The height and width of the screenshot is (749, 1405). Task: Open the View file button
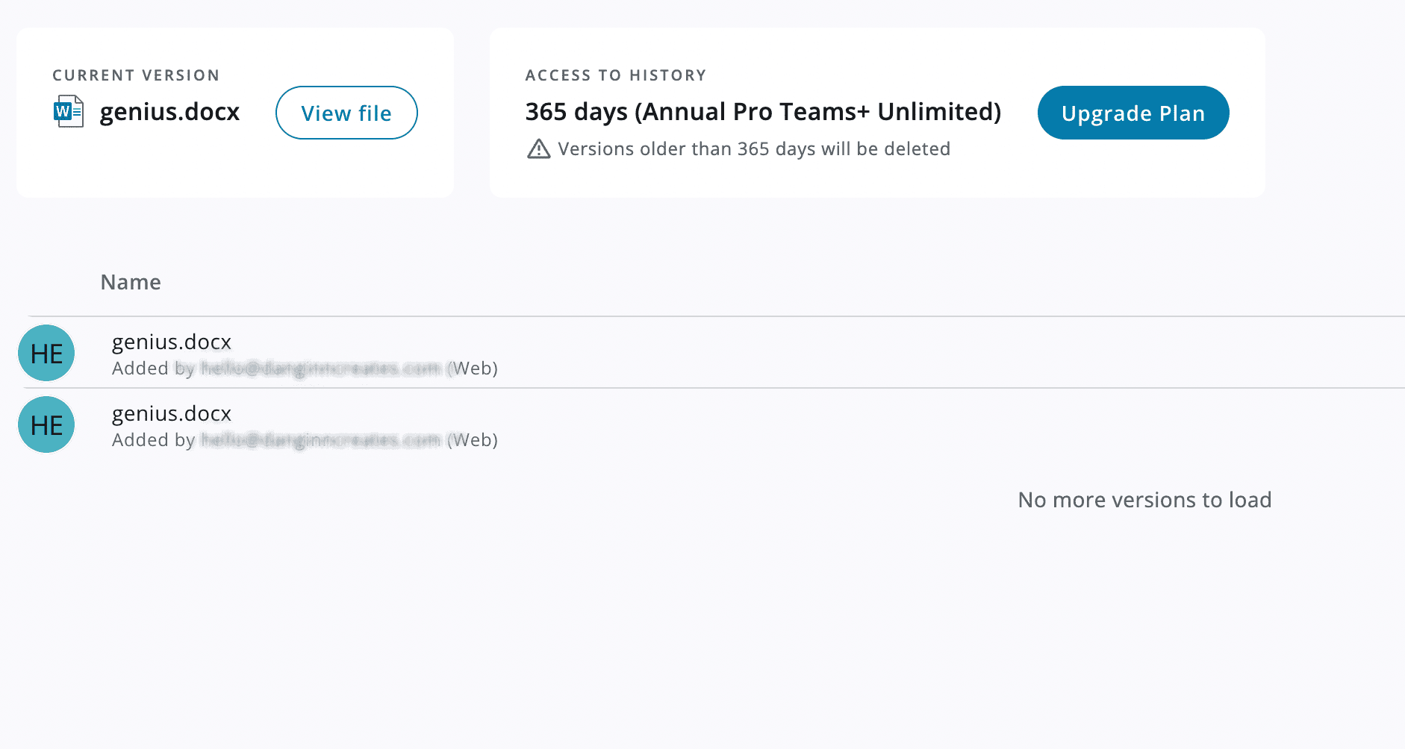346,113
